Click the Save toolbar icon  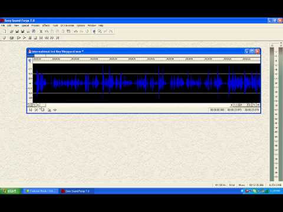pos(17,31)
